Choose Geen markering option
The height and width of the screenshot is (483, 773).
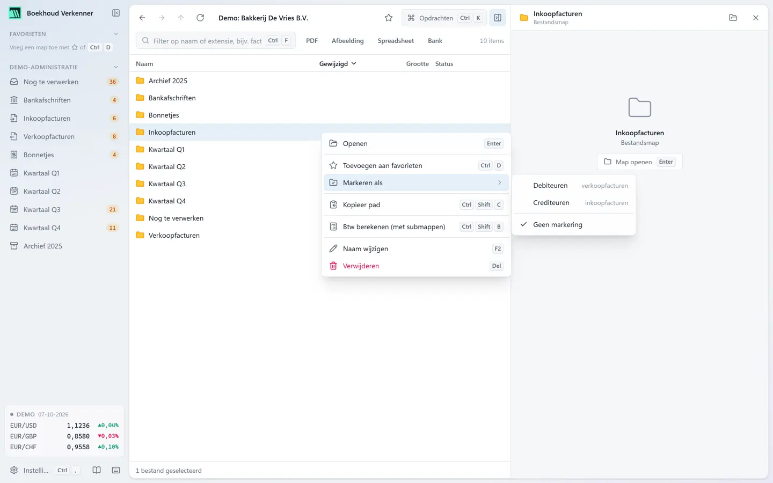coord(574,224)
